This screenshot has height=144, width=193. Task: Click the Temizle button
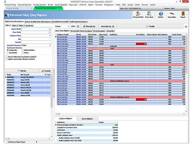(x=46, y=71)
